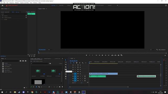
Task: Click the Quick Export icon
Action: (166, 5)
